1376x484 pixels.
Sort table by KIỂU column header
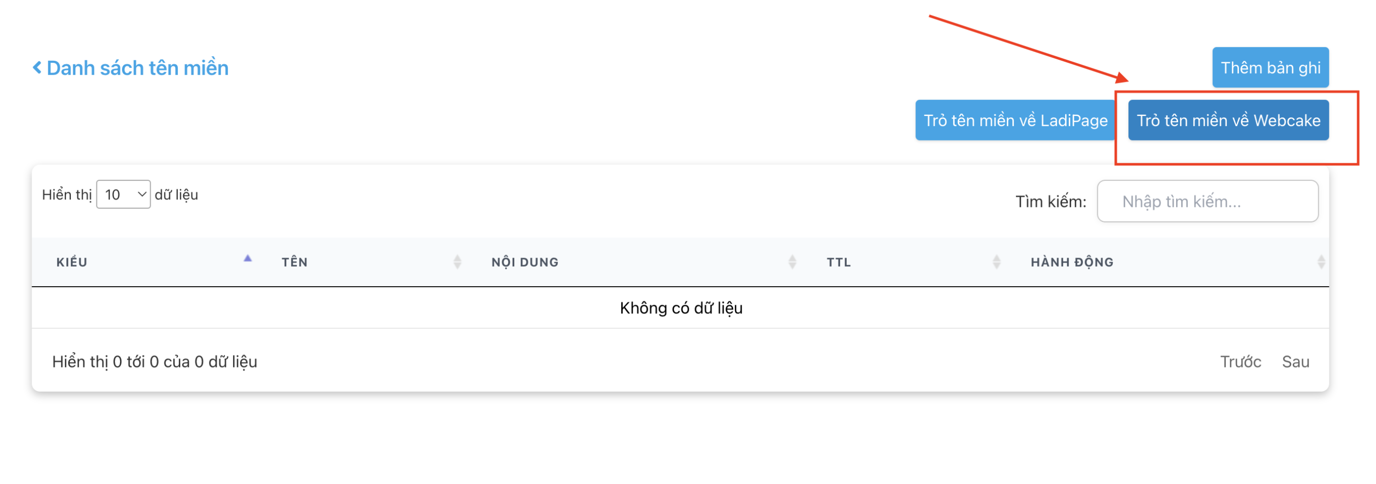72,262
